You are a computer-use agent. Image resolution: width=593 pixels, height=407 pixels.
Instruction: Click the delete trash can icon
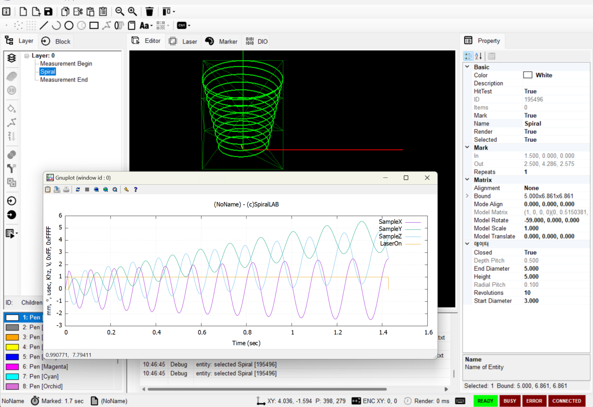(149, 12)
